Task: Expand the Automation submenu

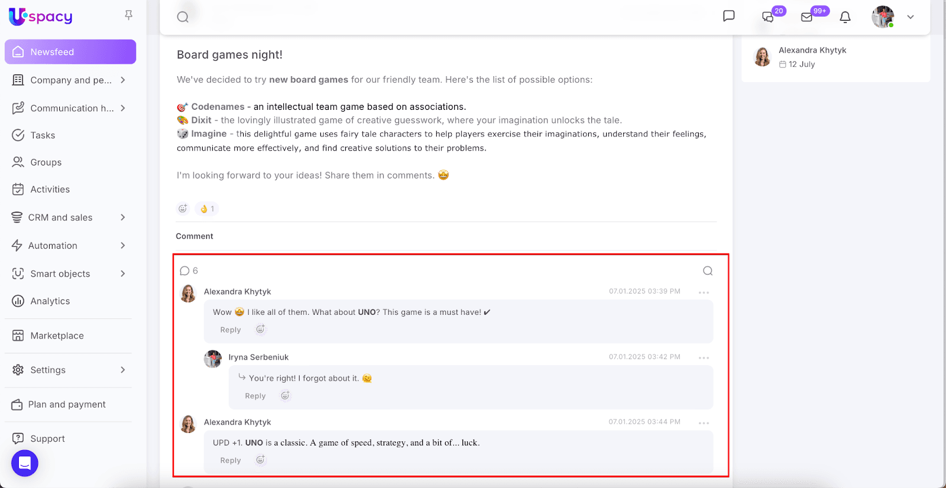Action: click(123, 245)
